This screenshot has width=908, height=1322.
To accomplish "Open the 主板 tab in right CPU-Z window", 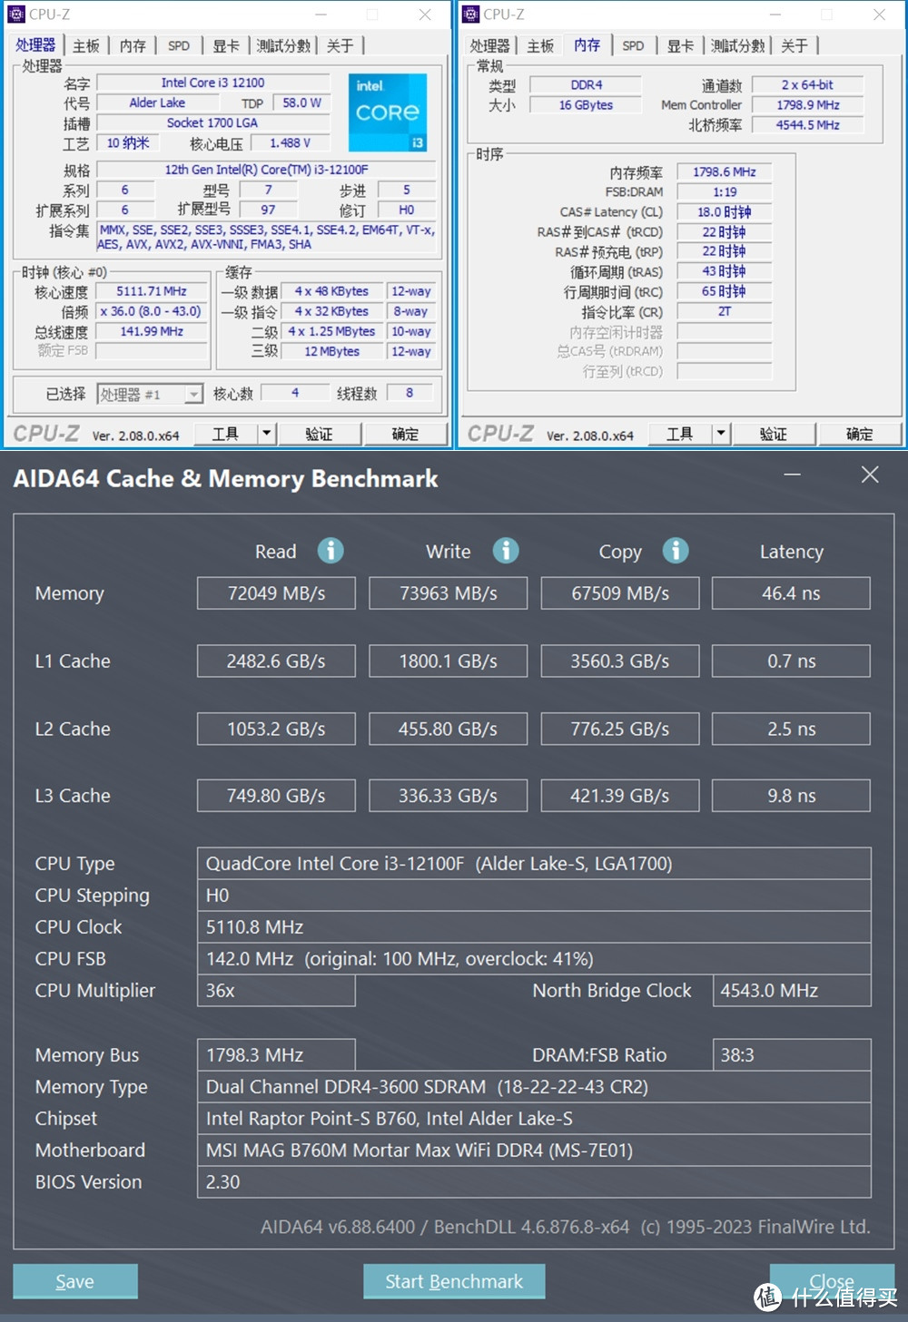I will point(540,45).
